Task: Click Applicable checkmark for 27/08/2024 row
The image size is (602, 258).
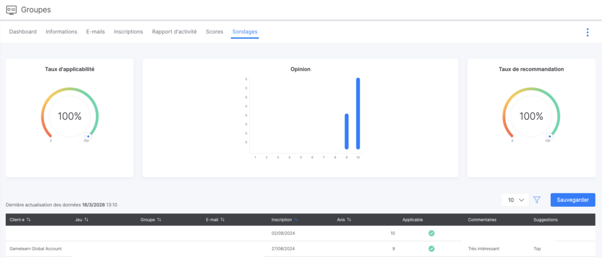Action: tap(431, 249)
